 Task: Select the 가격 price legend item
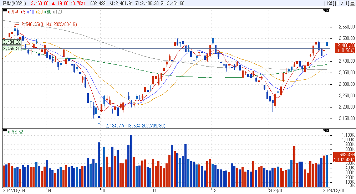[14, 12]
